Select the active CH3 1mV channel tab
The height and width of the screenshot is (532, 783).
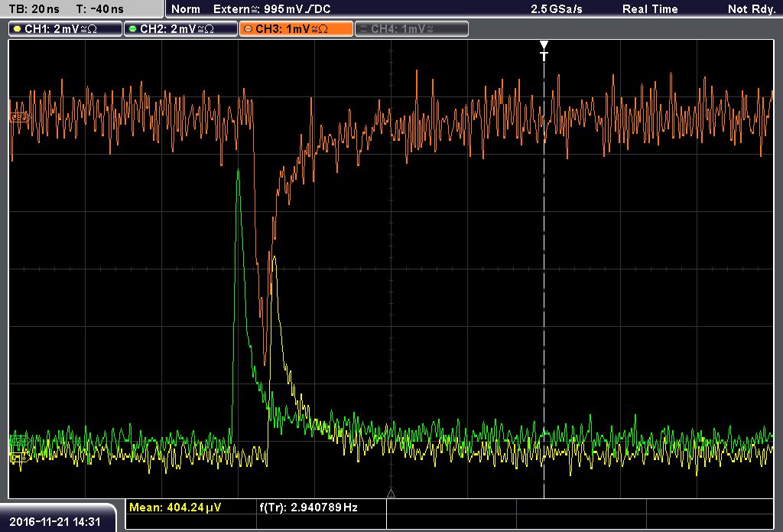tap(296, 29)
